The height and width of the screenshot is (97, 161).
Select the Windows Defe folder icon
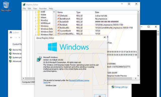(x=38, y=29)
